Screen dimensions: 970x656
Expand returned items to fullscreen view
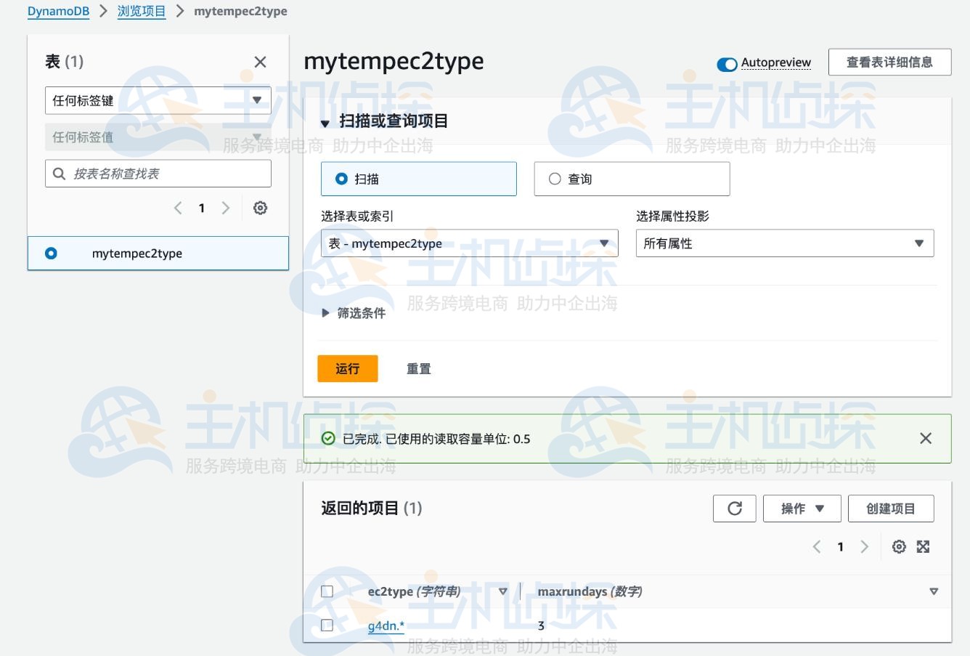coord(923,546)
